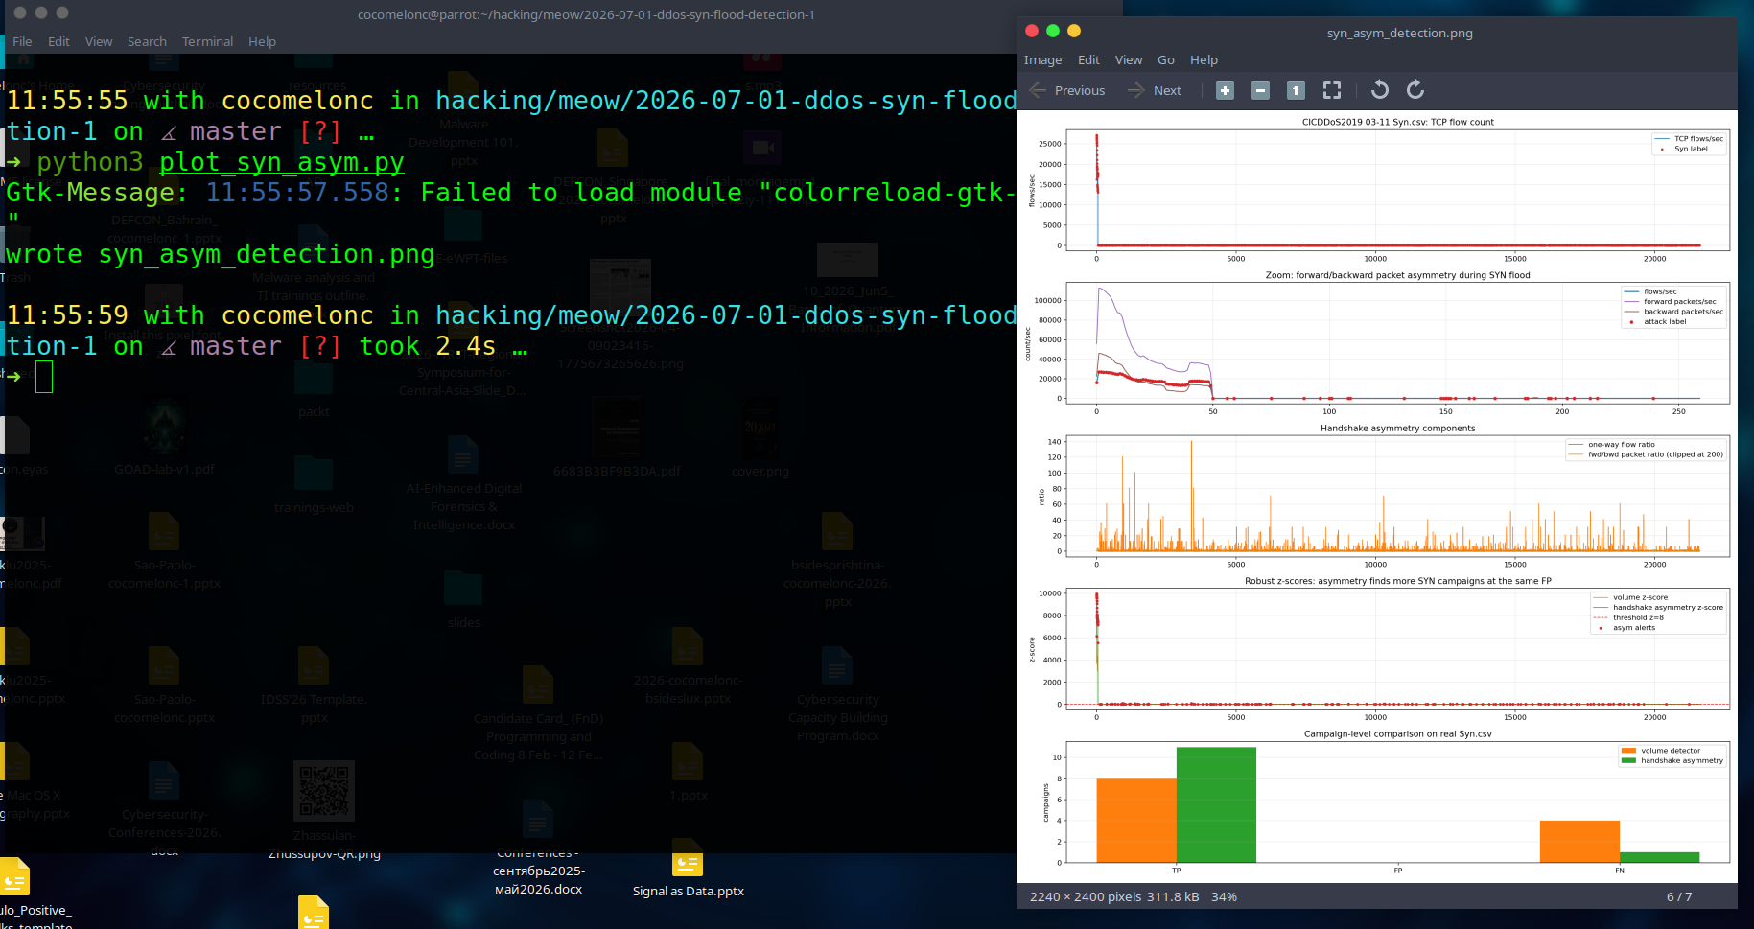Open the Image menu in viewer
The height and width of the screenshot is (929, 1754).
[1042, 59]
